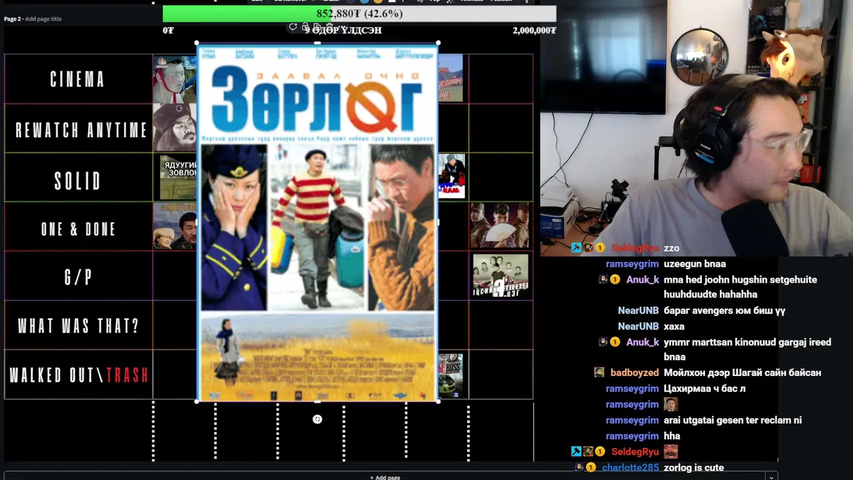This screenshot has width=853, height=480.
Task: Open ramseygrim's profile from 'Цахирмаа' message
Action: [x=632, y=389]
